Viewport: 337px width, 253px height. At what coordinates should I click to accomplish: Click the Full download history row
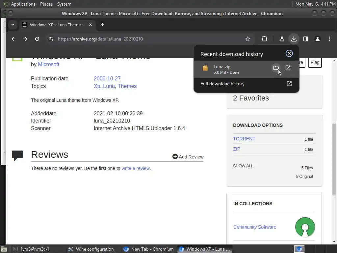(246, 84)
